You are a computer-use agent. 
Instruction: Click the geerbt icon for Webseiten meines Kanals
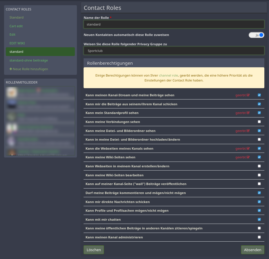(x=248, y=148)
